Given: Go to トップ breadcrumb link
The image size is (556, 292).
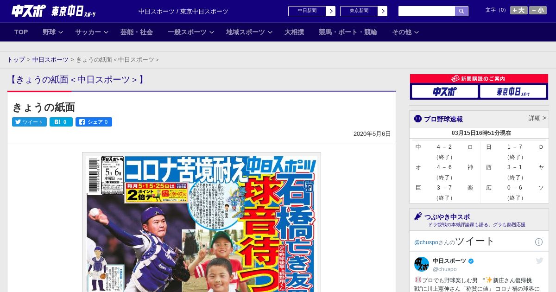Looking at the screenshot, I should 16,60.
